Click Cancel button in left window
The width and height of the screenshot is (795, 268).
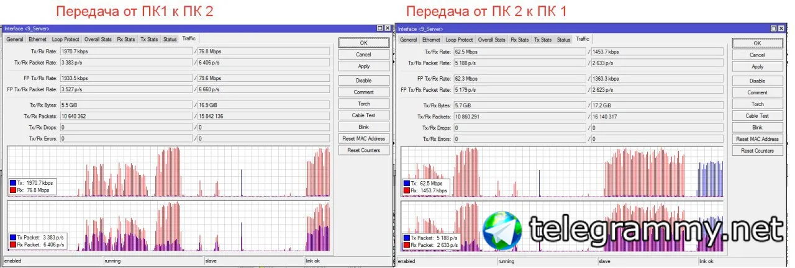364,55
